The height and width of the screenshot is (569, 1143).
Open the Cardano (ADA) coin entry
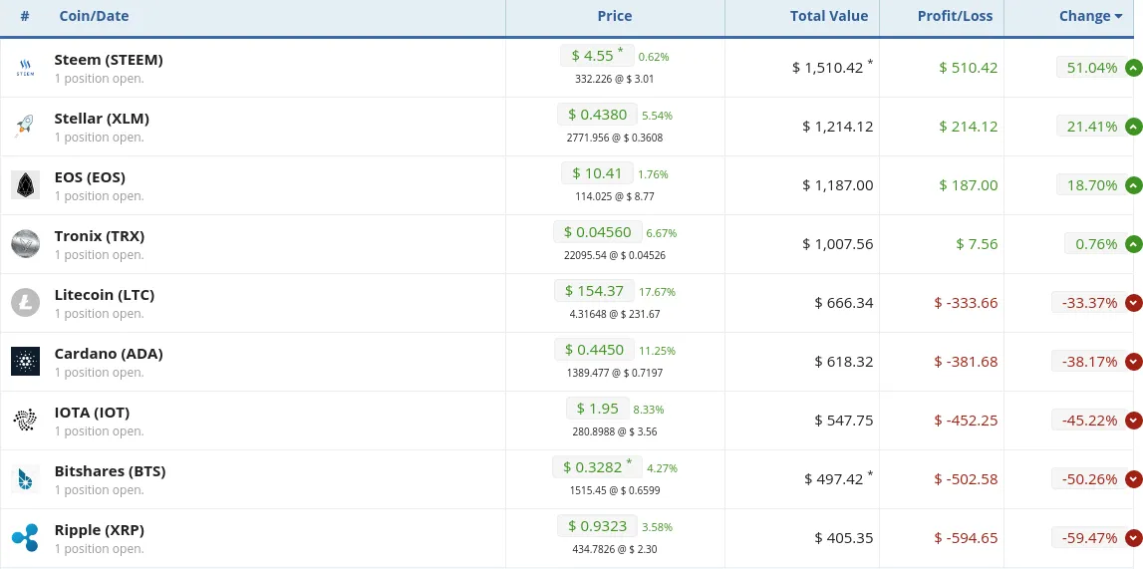pos(109,354)
